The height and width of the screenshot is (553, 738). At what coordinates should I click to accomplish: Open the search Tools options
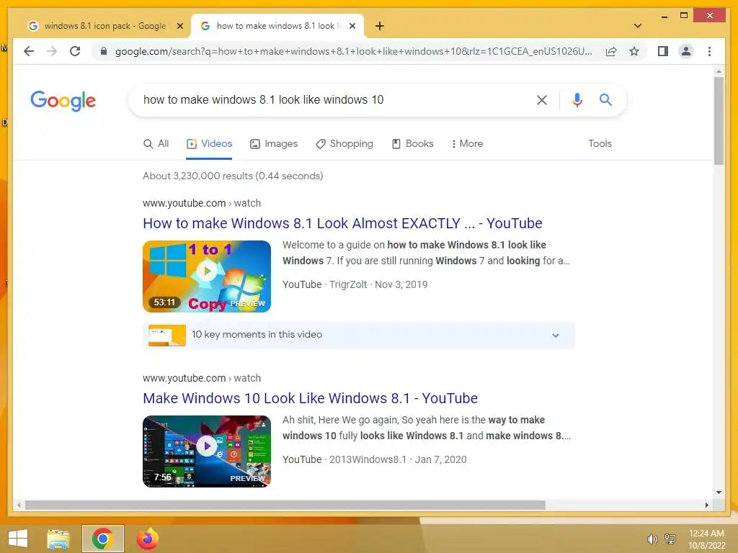[600, 144]
